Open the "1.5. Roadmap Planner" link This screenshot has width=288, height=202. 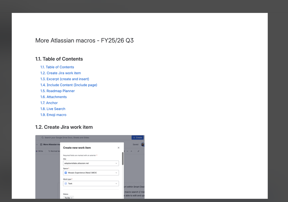pos(57,91)
